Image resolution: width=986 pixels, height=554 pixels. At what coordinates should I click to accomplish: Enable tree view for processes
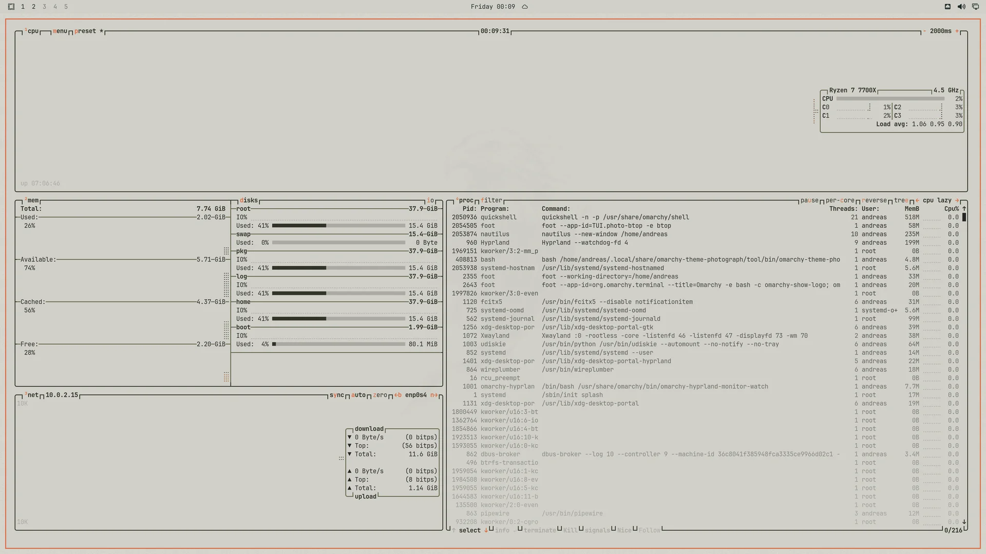[901, 201]
